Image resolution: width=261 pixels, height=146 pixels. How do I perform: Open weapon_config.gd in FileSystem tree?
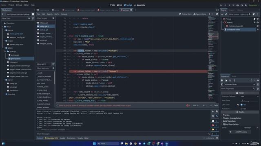click(17, 37)
